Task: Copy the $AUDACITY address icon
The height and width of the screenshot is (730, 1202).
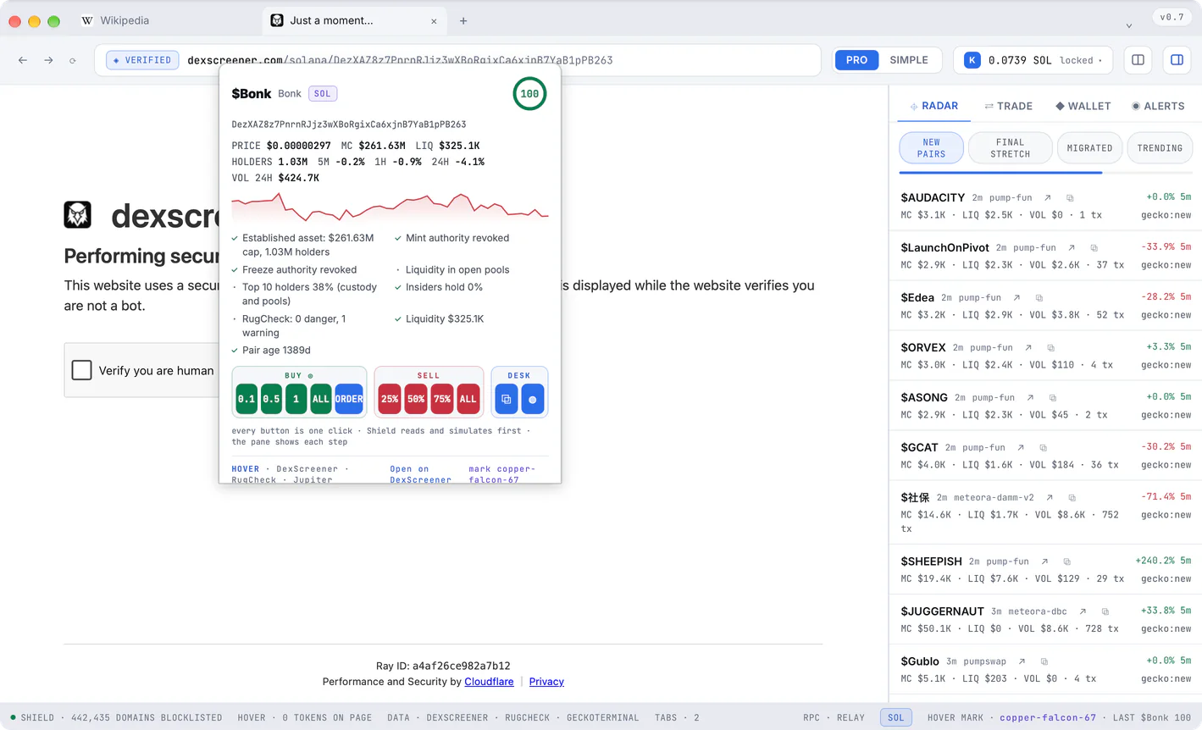Action: [x=1070, y=198]
